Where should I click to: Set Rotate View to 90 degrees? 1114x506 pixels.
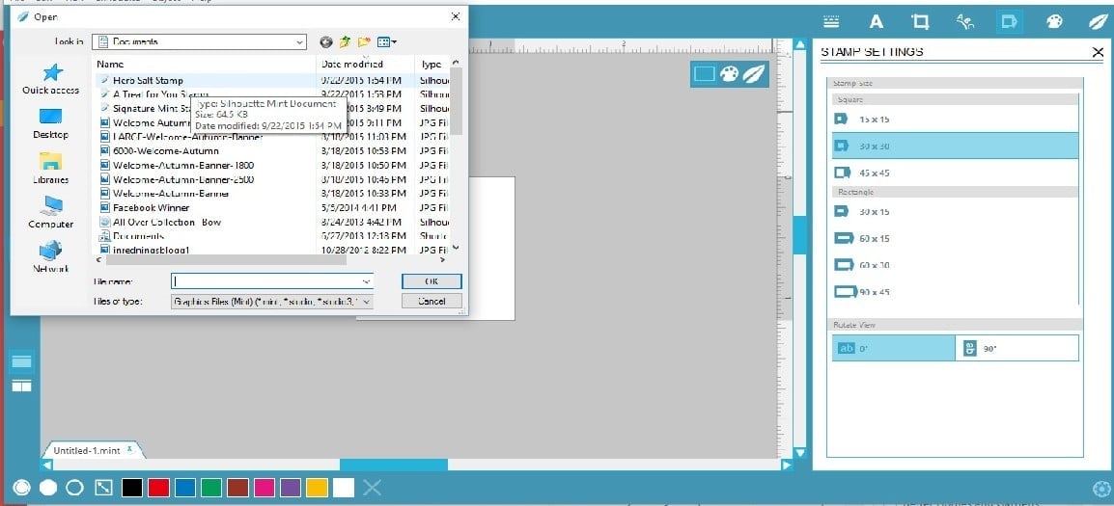tap(1017, 349)
